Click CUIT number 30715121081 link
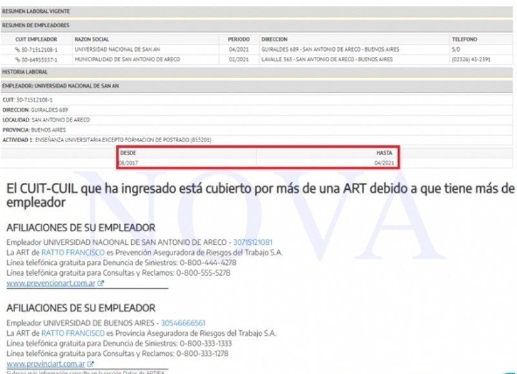517x374 pixels. (253, 242)
